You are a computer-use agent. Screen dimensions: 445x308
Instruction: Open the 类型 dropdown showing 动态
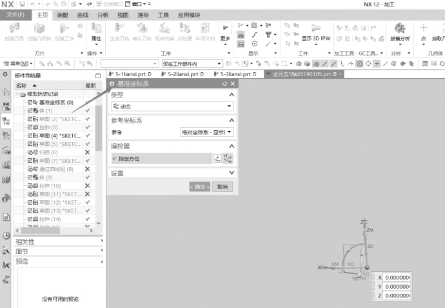coord(172,107)
